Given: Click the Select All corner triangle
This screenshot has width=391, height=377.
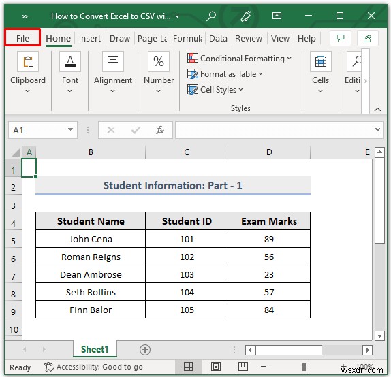Looking at the screenshot, I should point(16,152).
